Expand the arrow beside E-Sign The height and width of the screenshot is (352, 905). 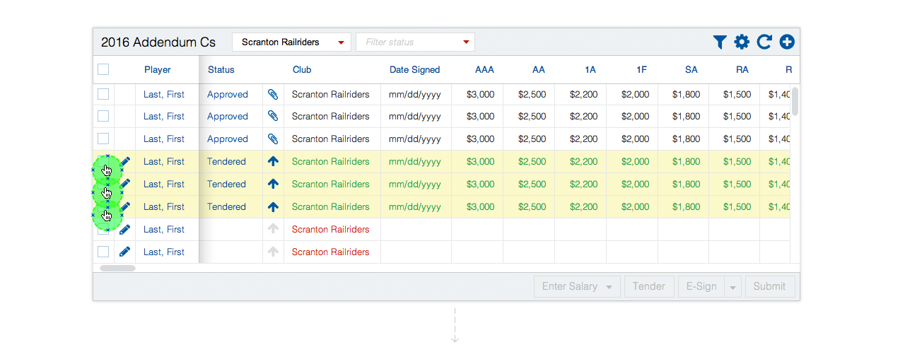tap(732, 286)
